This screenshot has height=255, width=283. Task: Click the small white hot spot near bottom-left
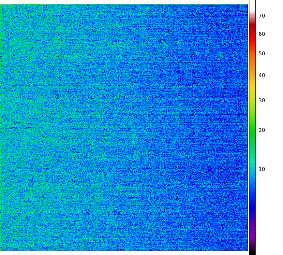pyautogui.click(x=32, y=246)
